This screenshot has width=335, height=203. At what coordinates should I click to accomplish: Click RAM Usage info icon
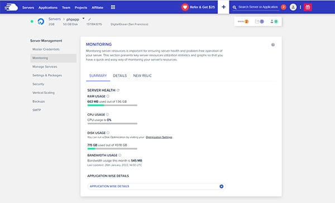(x=108, y=96)
